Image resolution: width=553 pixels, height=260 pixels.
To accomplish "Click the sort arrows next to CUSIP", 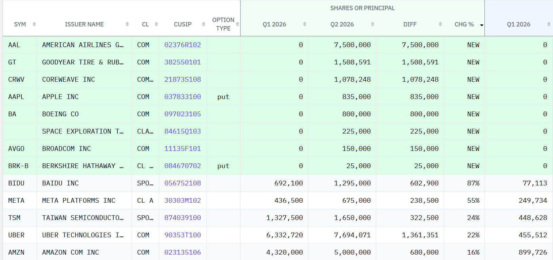I will point(204,24).
